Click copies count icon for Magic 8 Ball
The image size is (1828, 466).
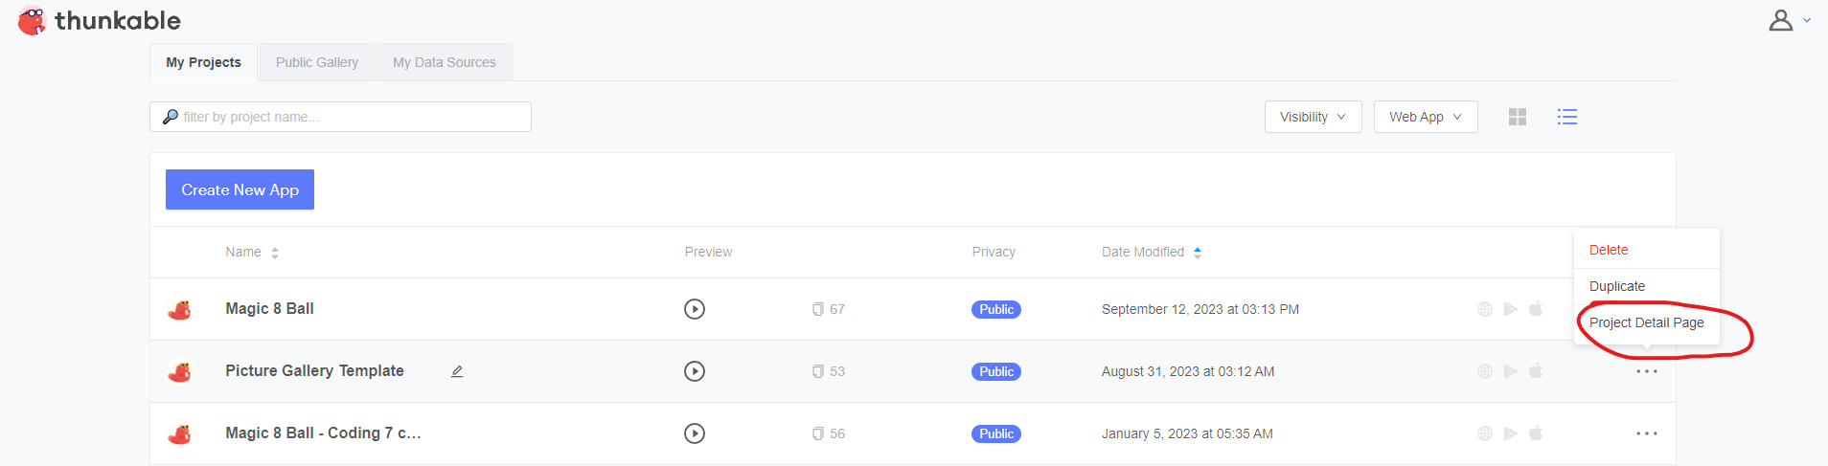tap(818, 309)
